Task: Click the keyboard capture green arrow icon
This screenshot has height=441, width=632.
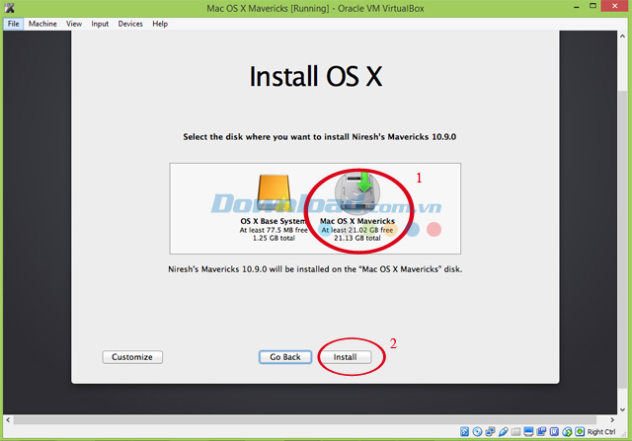Action: tap(580, 432)
